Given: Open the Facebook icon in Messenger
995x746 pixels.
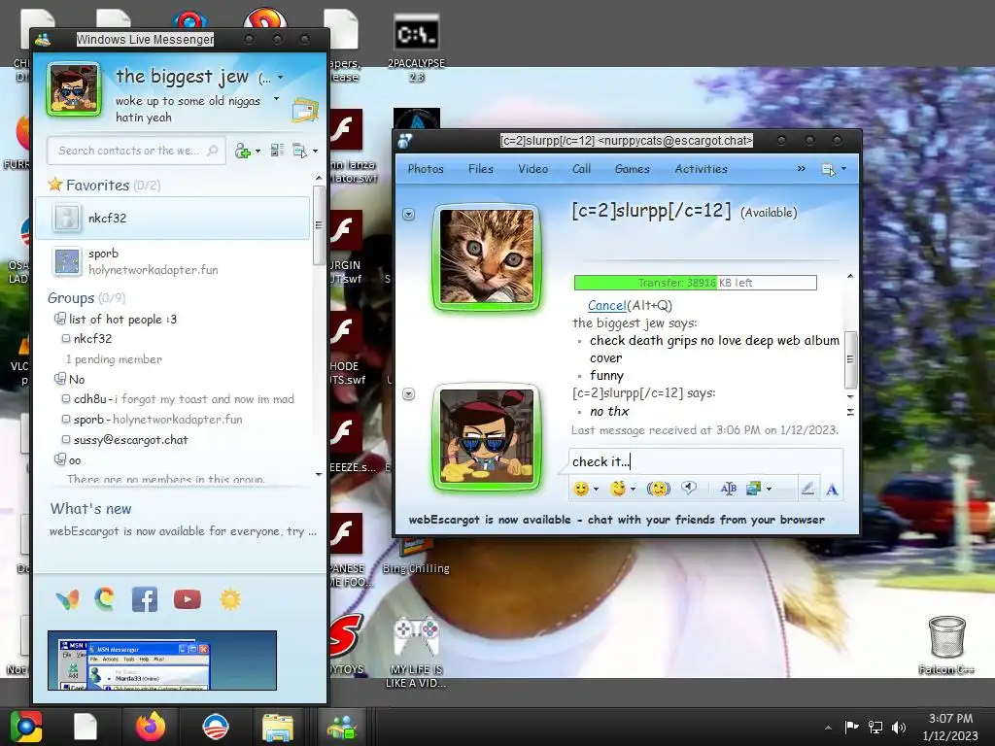Looking at the screenshot, I should coord(145,599).
